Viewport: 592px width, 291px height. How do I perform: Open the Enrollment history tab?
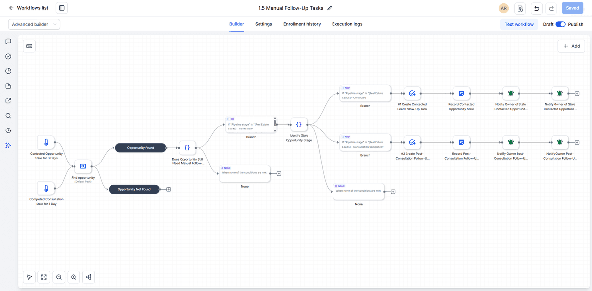point(302,24)
